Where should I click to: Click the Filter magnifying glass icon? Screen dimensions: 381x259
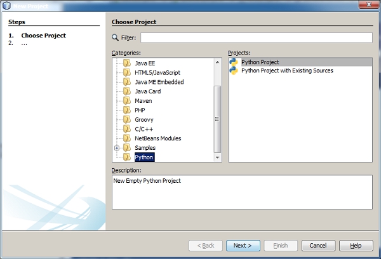116,37
